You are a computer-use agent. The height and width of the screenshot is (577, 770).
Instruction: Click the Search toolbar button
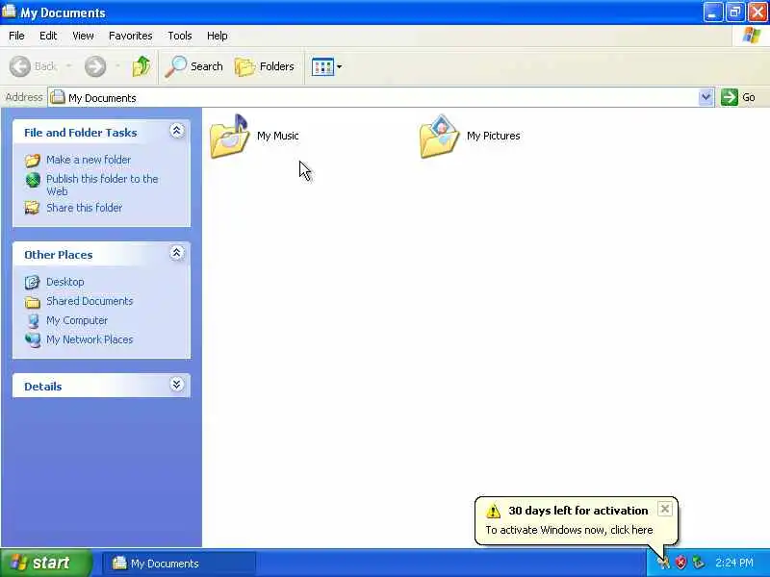click(193, 66)
